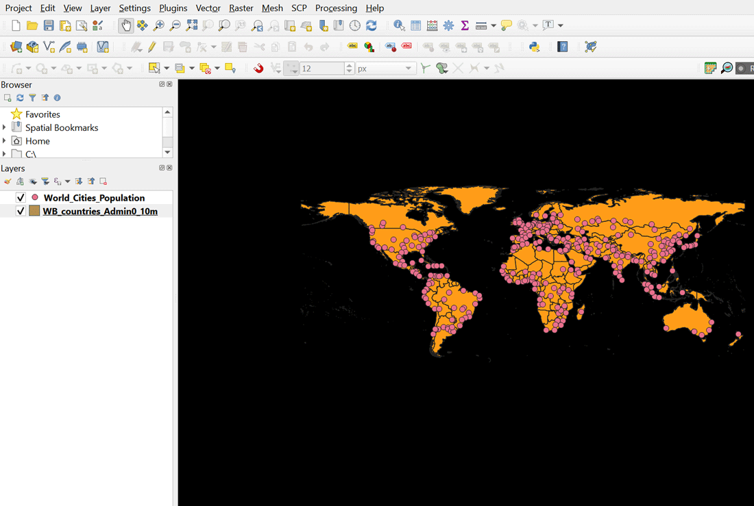Open the Raster menu
The height and width of the screenshot is (506, 754).
click(241, 8)
